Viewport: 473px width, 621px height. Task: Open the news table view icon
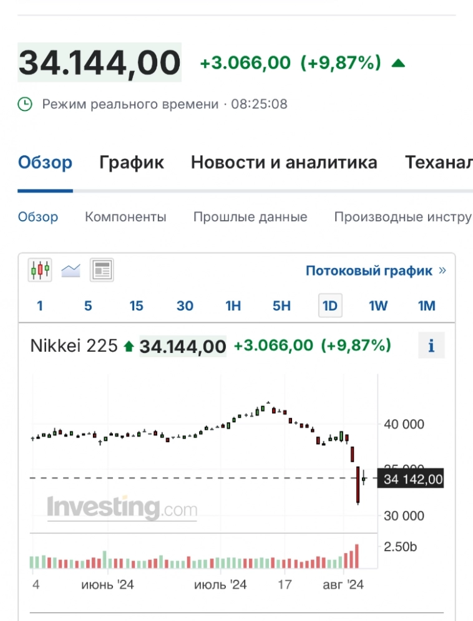click(102, 270)
